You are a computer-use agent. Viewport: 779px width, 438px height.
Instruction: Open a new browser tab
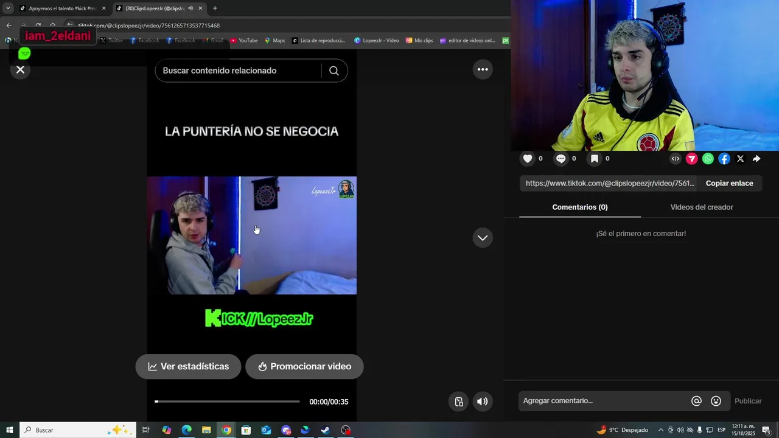(215, 9)
